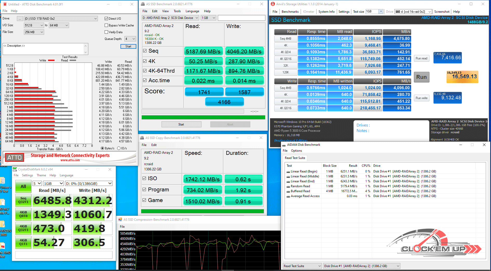
Task: Click the Linear Read (Begin) disk icon
Action: click(288, 172)
